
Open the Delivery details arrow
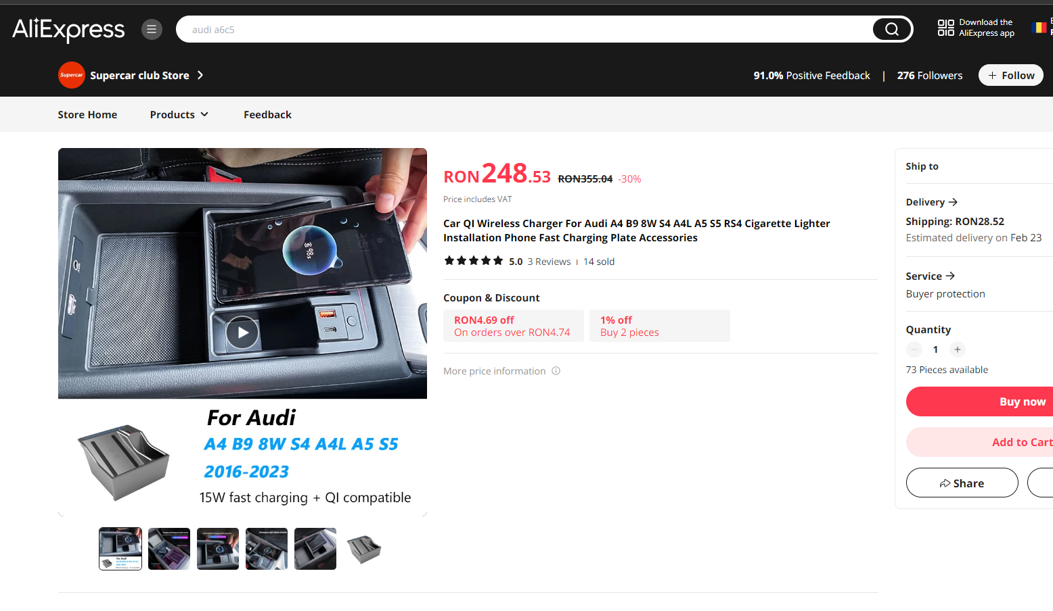[x=954, y=201]
